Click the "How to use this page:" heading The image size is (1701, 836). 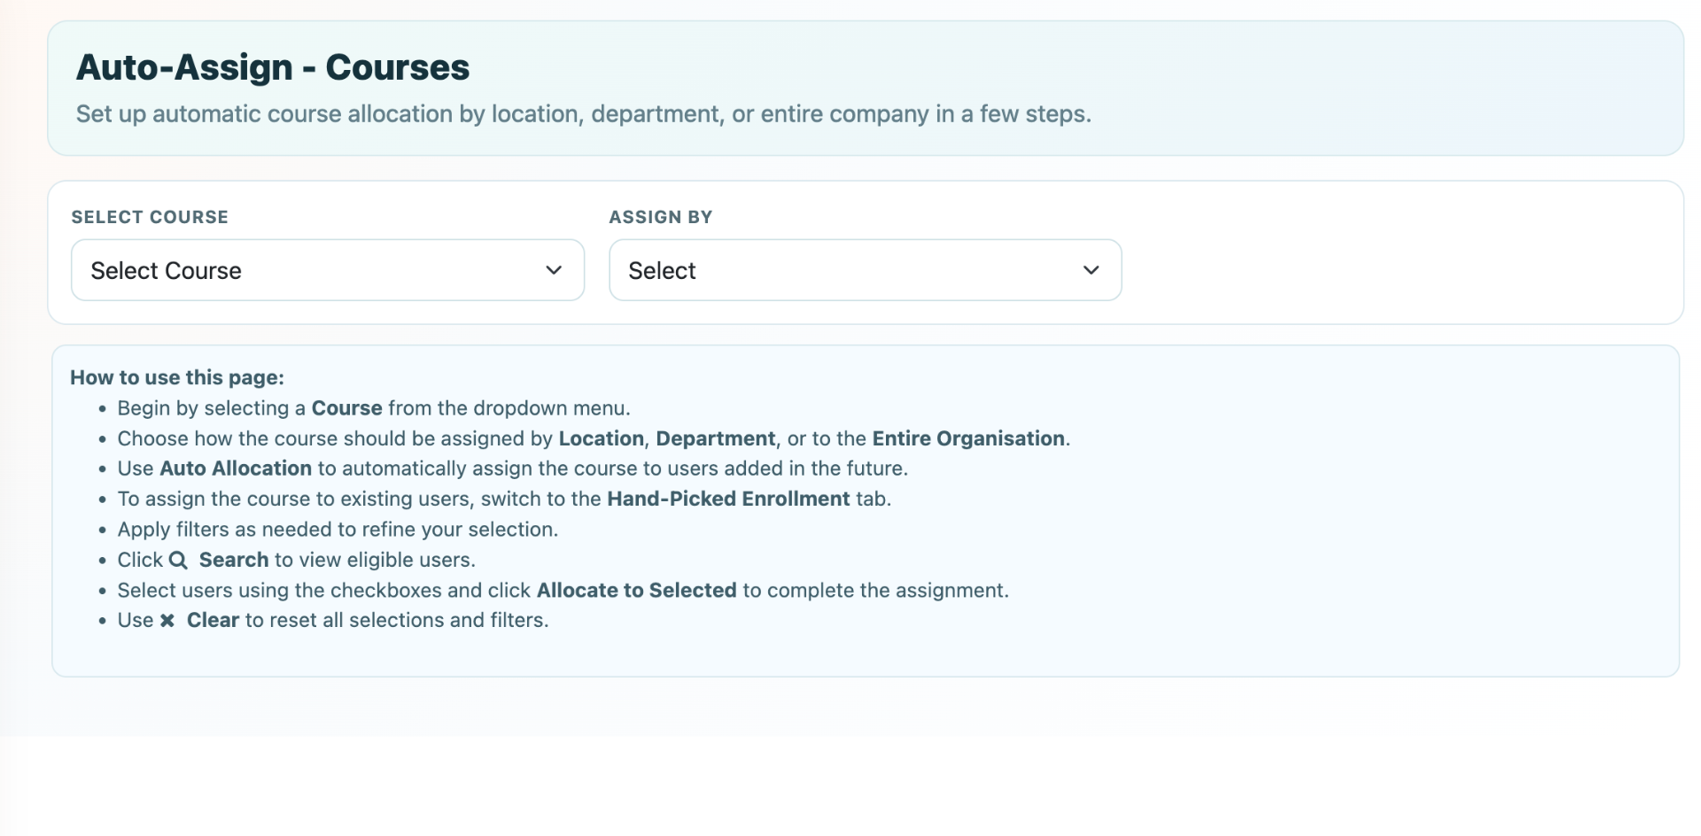(x=177, y=377)
